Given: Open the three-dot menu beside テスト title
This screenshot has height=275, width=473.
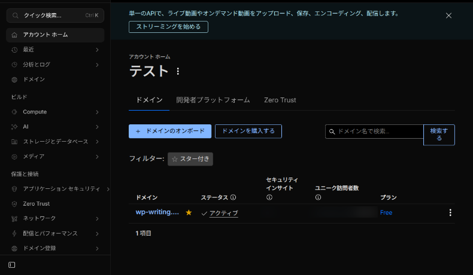Looking at the screenshot, I should [178, 71].
